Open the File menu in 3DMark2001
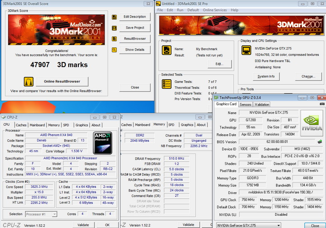The height and width of the screenshot is (228, 326). [160, 10]
